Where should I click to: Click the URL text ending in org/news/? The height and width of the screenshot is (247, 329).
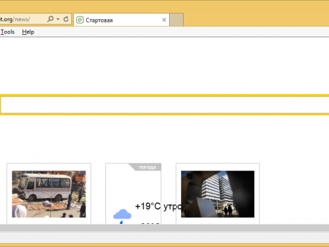15,20
